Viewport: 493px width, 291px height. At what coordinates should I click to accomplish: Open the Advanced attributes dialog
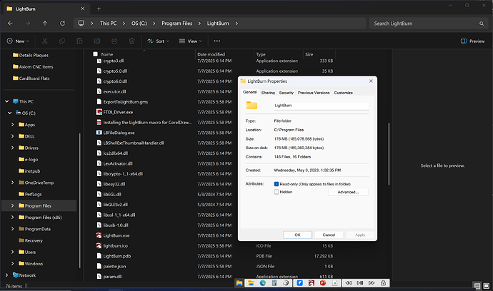click(348, 192)
